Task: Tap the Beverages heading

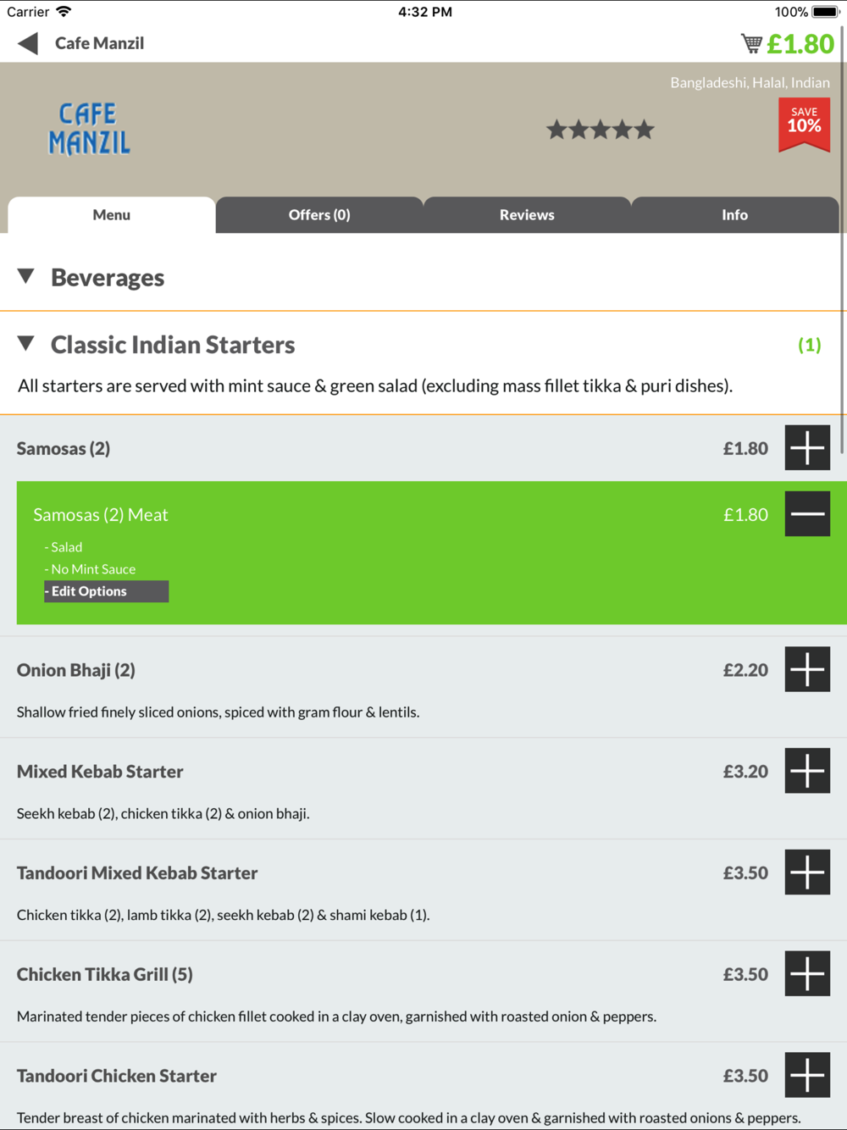Action: [x=108, y=278]
